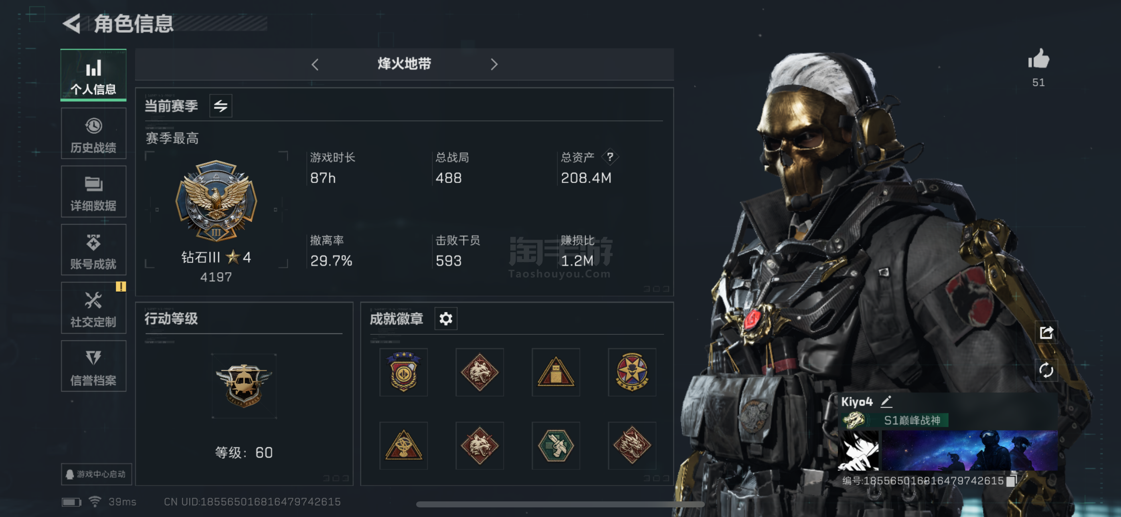Switch to next mode with the right chevron
This screenshot has width=1121, height=517.
pyautogui.click(x=494, y=65)
